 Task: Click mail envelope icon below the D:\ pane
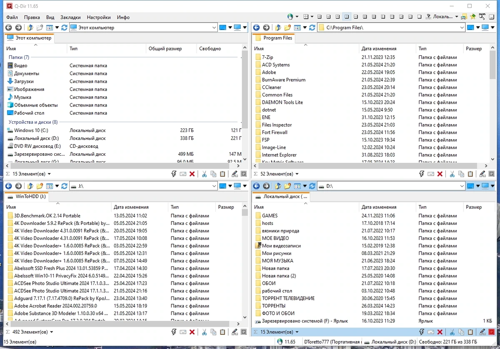click(431, 332)
